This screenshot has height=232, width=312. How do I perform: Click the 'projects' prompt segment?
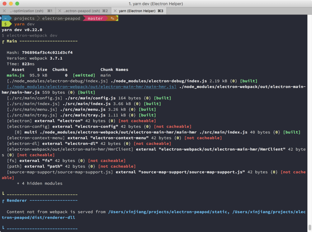tap(24, 18)
